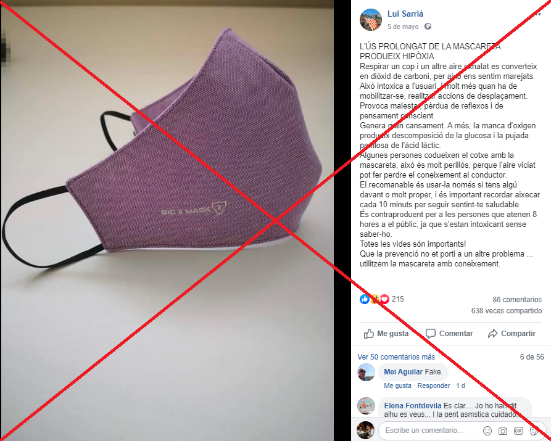Open Lui Sarrià's profile picture
Image resolution: width=551 pixels, height=441 pixels.
tap(371, 20)
